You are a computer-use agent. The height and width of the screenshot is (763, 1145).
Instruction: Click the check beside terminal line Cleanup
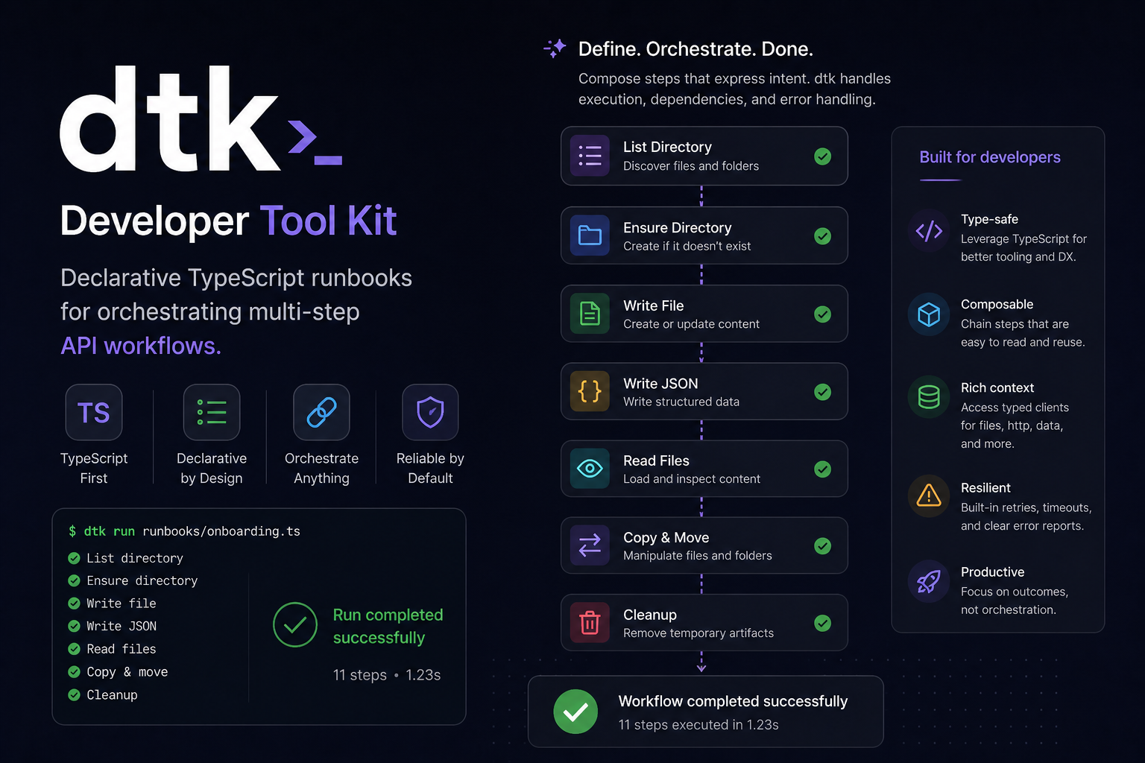[x=74, y=694]
